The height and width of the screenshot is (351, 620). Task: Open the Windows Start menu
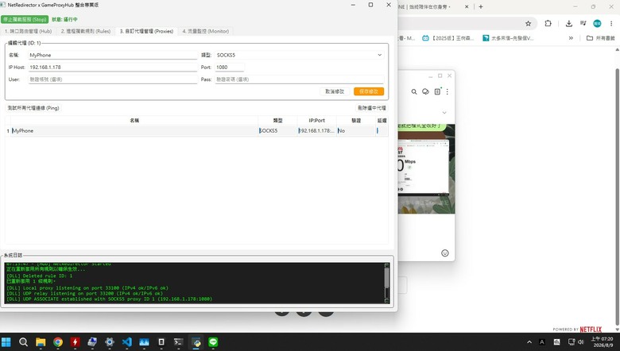(x=6, y=342)
